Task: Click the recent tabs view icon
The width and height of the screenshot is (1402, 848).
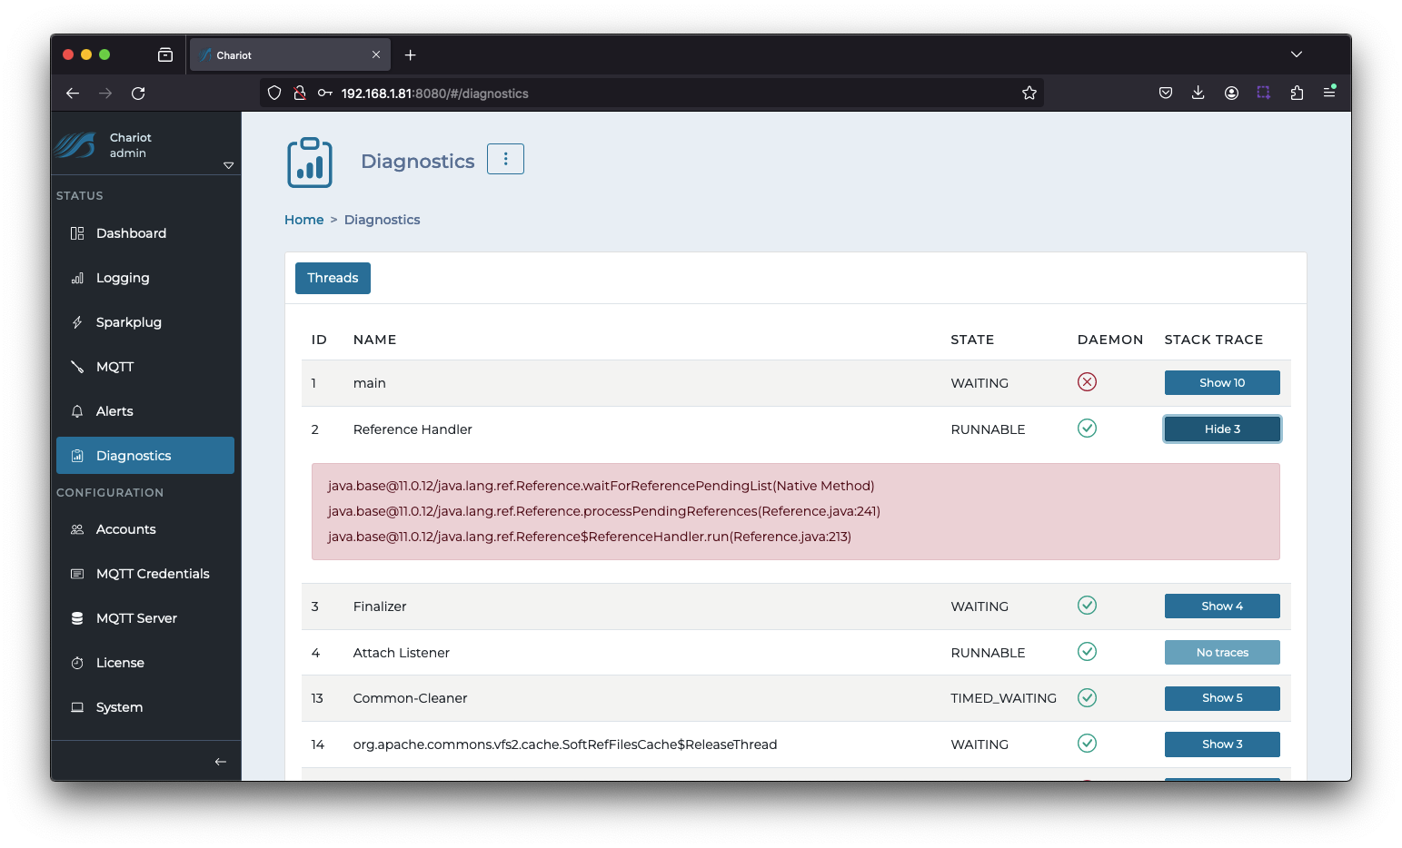Action: pos(165,55)
